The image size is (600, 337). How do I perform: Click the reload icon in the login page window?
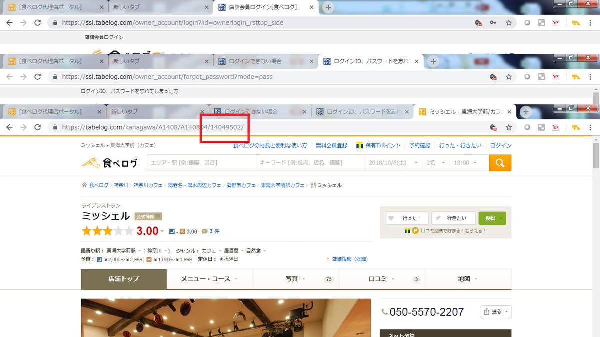point(37,23)
